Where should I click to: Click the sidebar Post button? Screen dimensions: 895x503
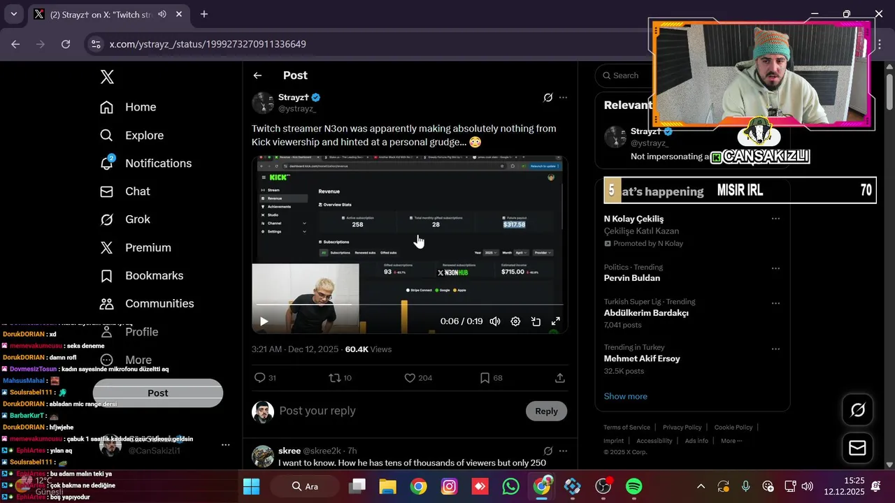tap(158, 393)
